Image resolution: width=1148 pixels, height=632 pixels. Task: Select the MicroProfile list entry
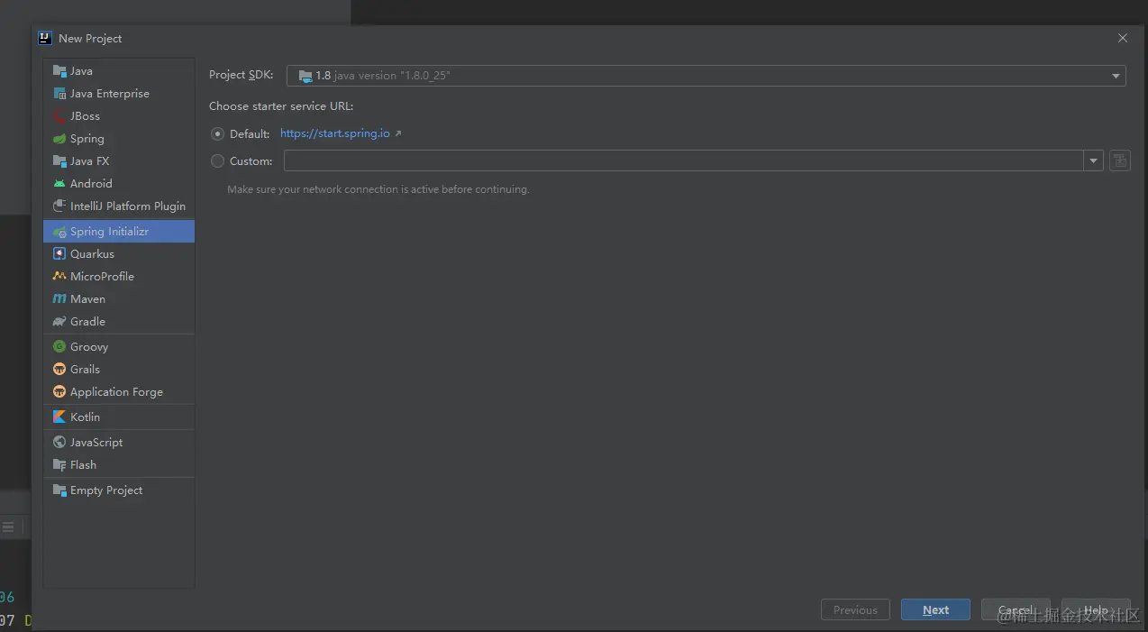click(x=119, y=277)
